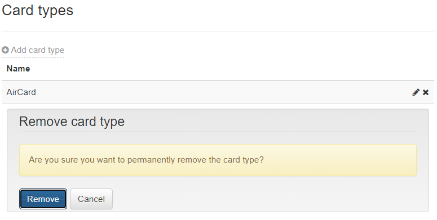Dismiss the removal dialog via Cancel
The width and height of the screenshot is (437, 220).
91,199
